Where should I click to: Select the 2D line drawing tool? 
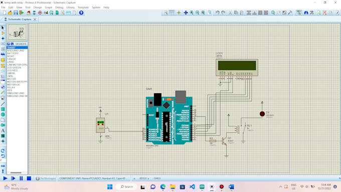3,104
